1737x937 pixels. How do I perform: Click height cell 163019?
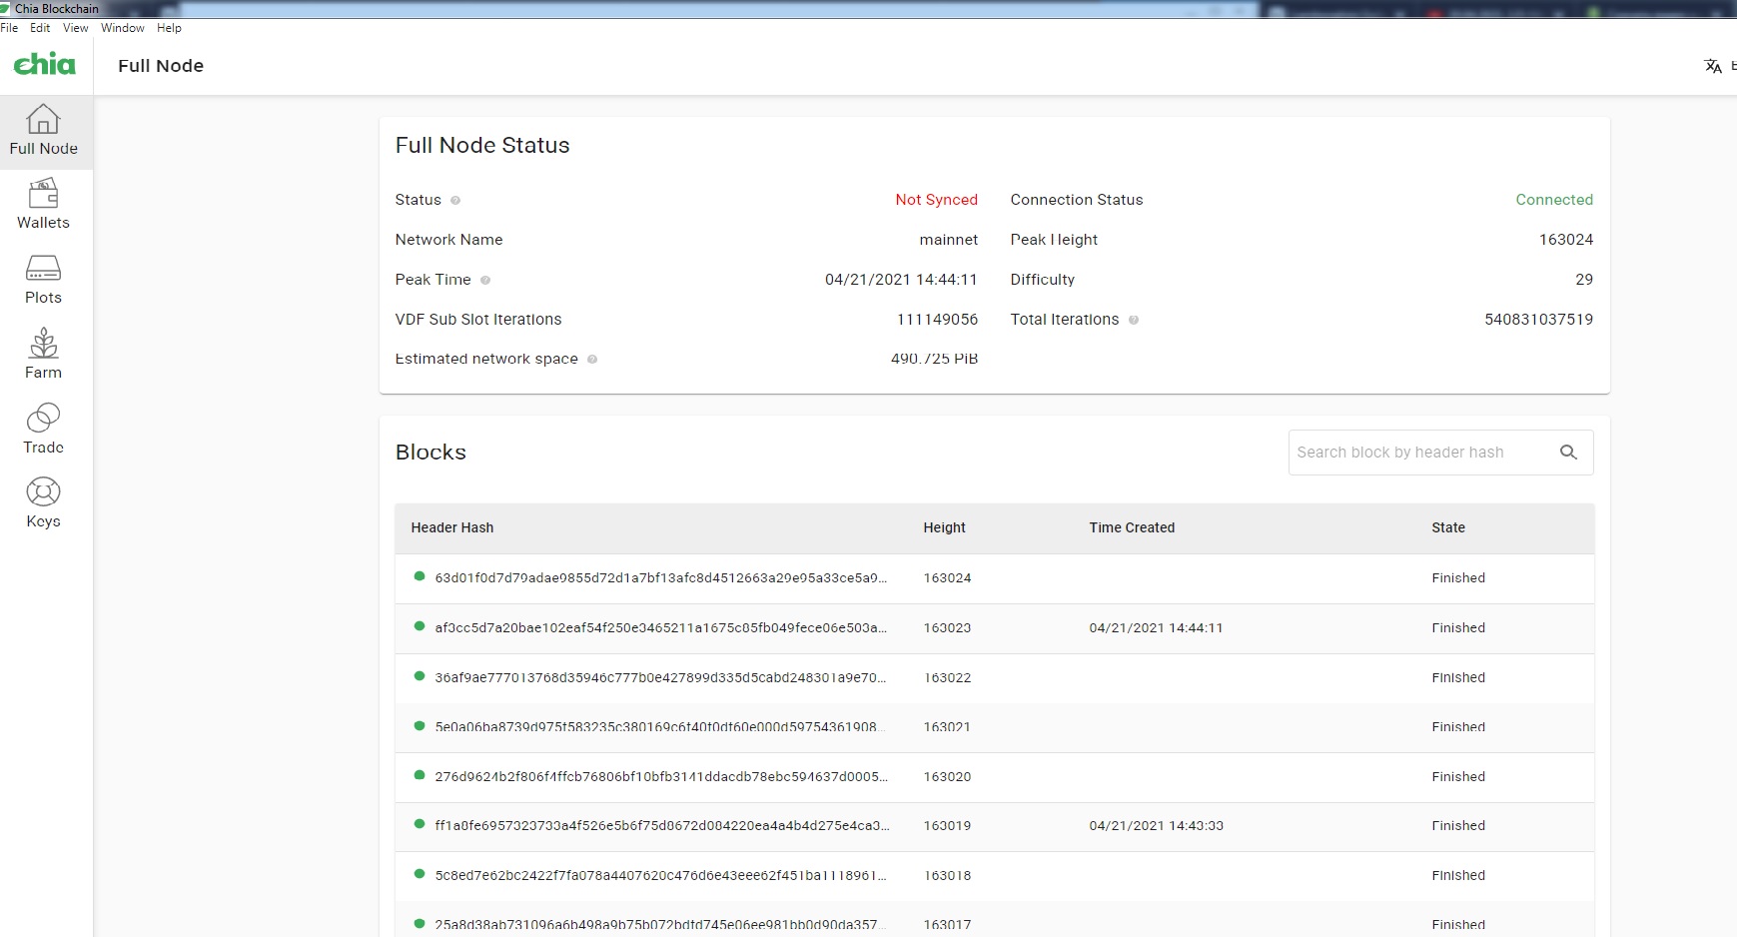tap(947, 826)
